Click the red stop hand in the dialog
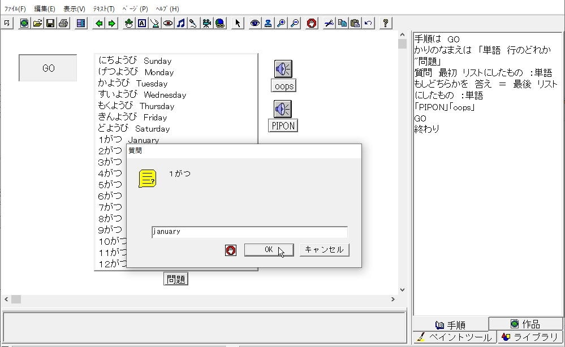Viewport: 565px width, 347px height. click(x=231, y=250)
